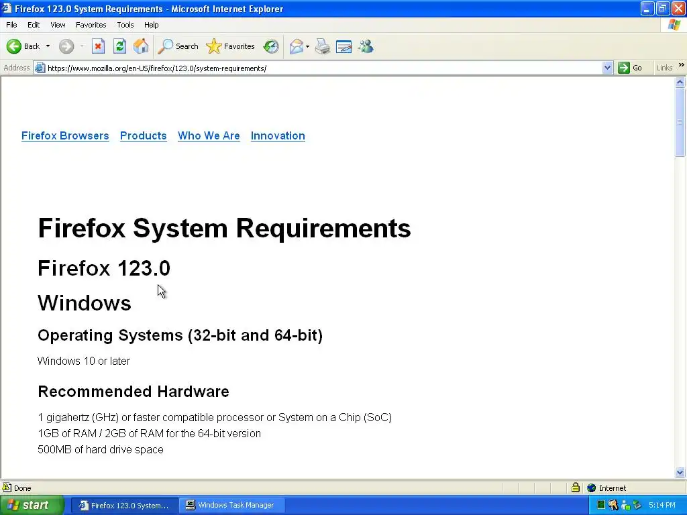Click inside the address URL field
The width and height of the screenshot is (687, 515).
323,68
